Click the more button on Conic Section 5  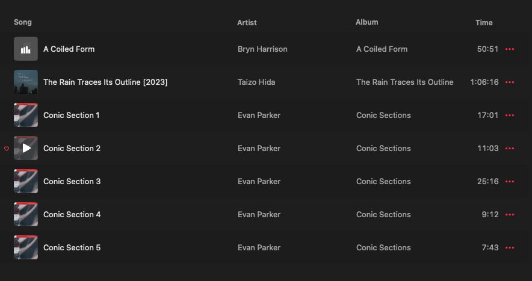510,248
